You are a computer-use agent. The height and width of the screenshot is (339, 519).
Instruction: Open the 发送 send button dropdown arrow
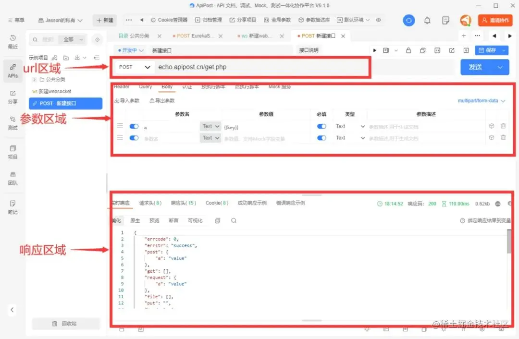tap(500, 67)
